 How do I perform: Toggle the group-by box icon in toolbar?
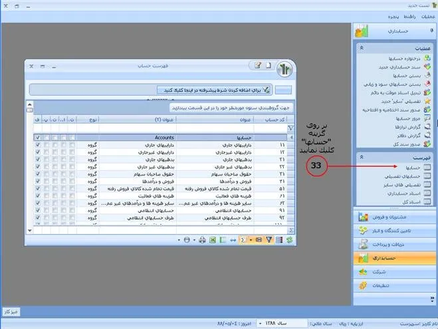click(x=259, y=240)
